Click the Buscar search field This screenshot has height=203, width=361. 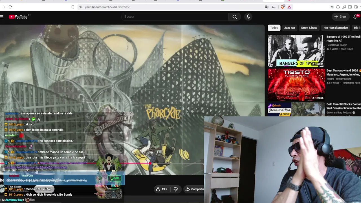coord(175,17)
